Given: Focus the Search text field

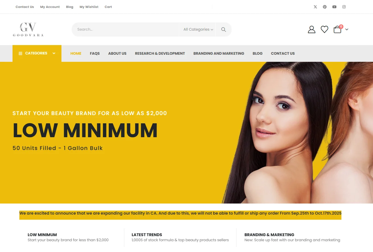Looking at the screenshot, I should click(x=125, y=29).
